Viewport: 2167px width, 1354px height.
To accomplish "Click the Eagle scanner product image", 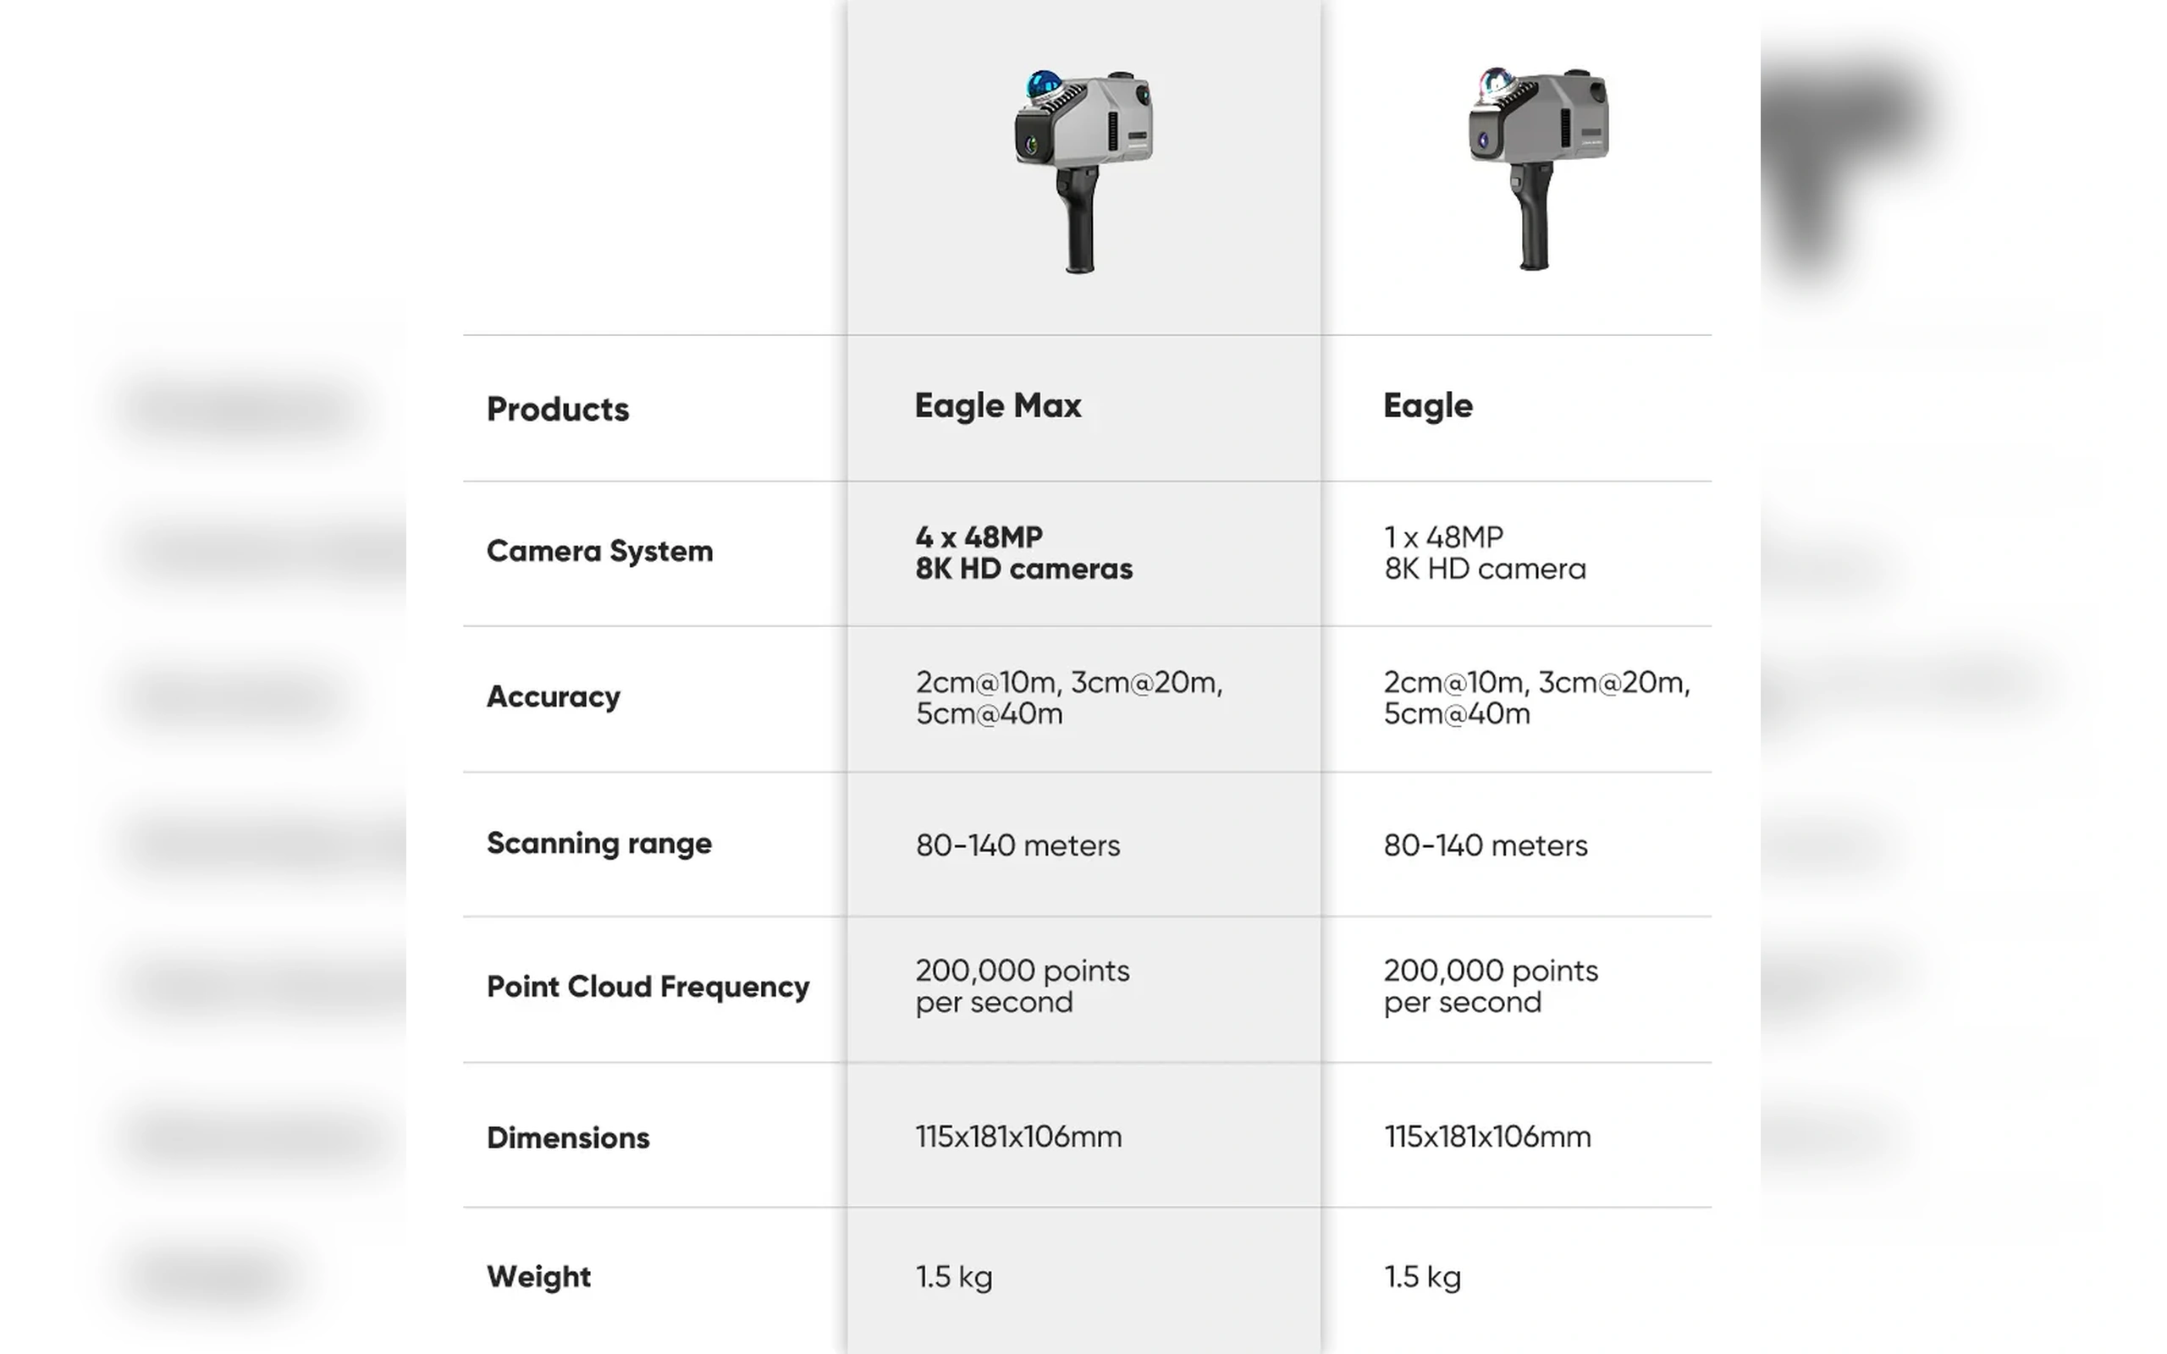I will coord(1538,168).
